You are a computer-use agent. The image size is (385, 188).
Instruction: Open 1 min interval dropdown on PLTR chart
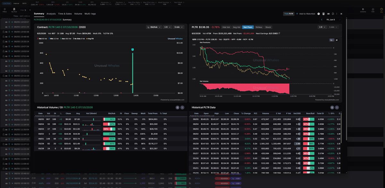click(333, 27)
